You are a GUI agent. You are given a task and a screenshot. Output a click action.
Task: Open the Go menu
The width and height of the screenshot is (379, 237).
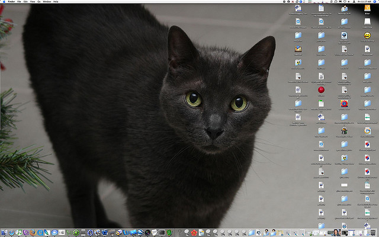(40, 2)
